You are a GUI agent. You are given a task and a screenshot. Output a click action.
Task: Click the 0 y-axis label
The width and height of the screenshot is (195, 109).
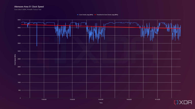click(x=20, y=98)
